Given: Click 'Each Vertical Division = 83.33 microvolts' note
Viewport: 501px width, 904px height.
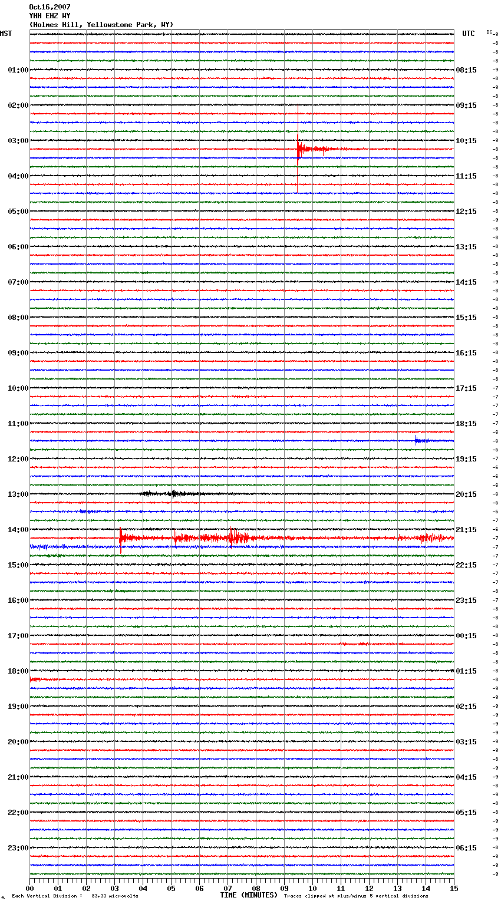Looking at the screenshot, I should click(75, 896).
